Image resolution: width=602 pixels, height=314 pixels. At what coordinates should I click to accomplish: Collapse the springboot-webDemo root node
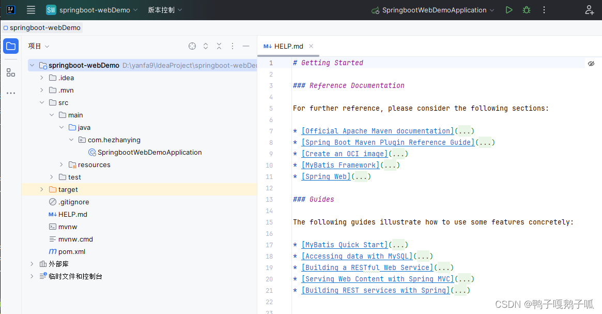[x=32, y=65]
